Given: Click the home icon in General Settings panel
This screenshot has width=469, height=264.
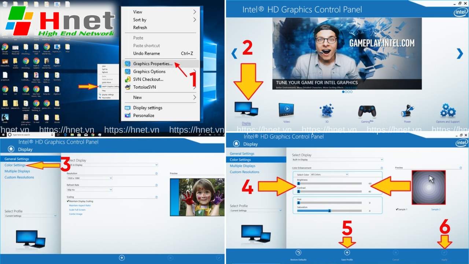Looking at the screenshot, I should (x=11, y=149).
